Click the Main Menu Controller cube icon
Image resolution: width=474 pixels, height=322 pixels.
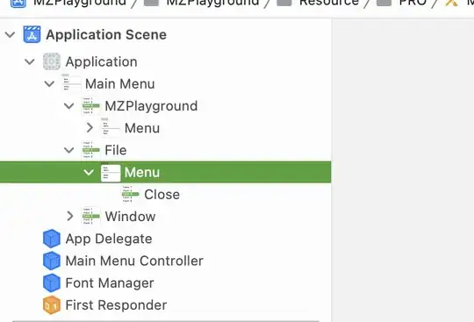pyautogui.click(x=52, y=261)
